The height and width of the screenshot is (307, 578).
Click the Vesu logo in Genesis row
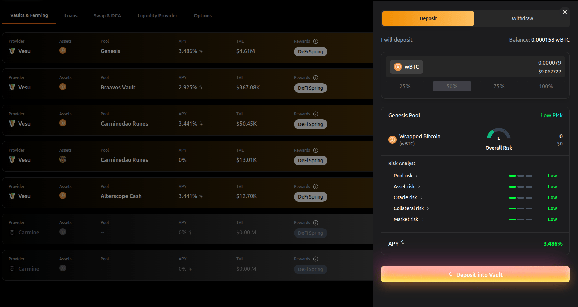point(12,51)
